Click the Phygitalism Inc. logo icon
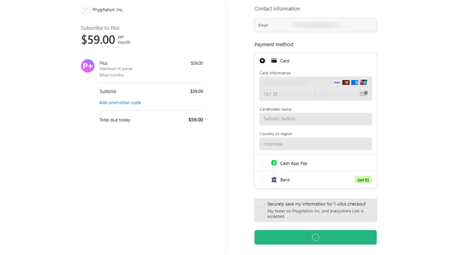Screen dimensions: 453x255 pyautogui.click(x=85, y=10)
